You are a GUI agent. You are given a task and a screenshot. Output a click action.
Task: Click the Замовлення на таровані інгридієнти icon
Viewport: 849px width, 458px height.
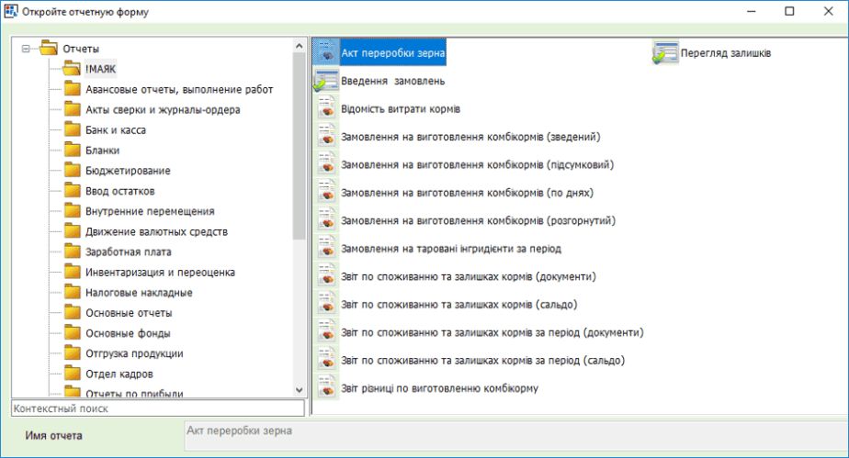click(327, 249)
